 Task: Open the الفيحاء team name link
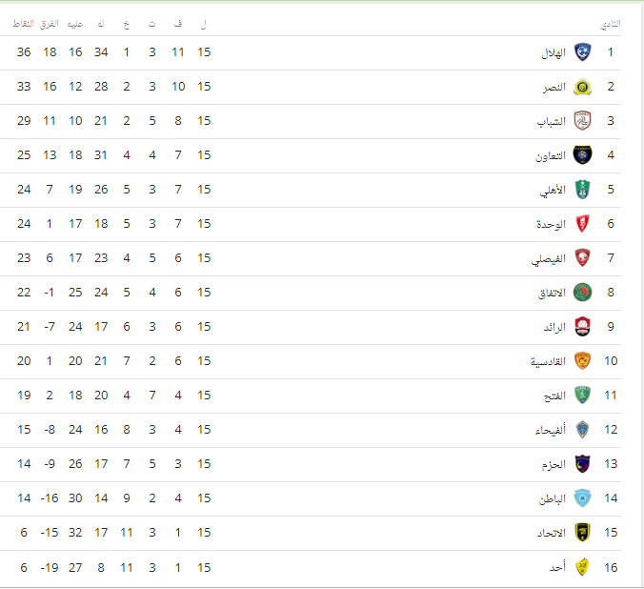551,430
